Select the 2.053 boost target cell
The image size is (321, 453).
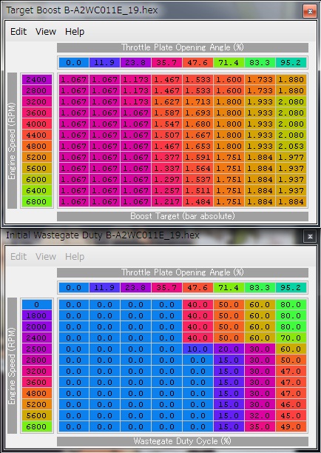(291, 146)
